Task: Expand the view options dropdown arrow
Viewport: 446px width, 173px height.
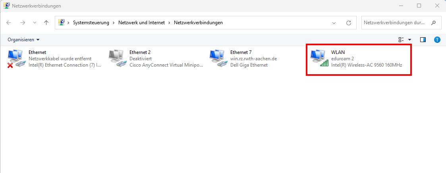Action: [x=409, y=40]
